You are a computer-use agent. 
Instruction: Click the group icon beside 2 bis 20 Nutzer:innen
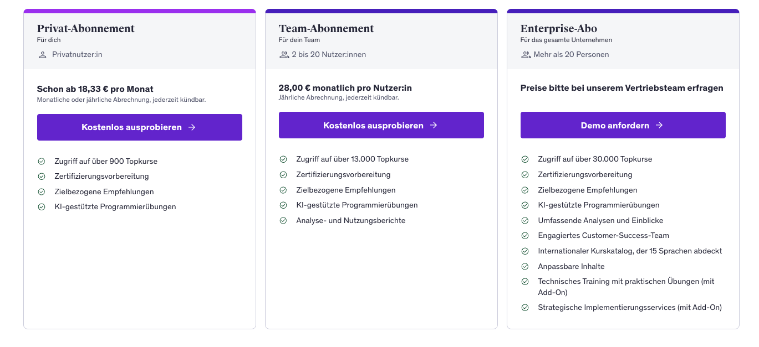pyautogui.click(x=284, y=55)
